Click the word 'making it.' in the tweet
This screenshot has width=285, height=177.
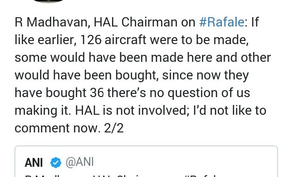click(43, 111)
